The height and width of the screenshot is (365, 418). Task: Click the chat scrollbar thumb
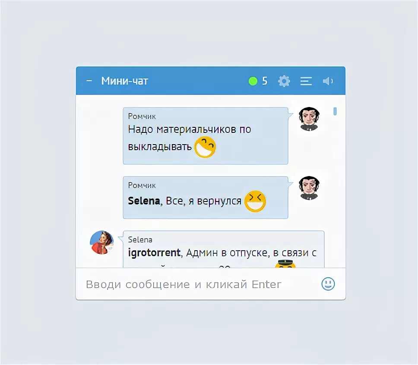click(x=335, y=111)
